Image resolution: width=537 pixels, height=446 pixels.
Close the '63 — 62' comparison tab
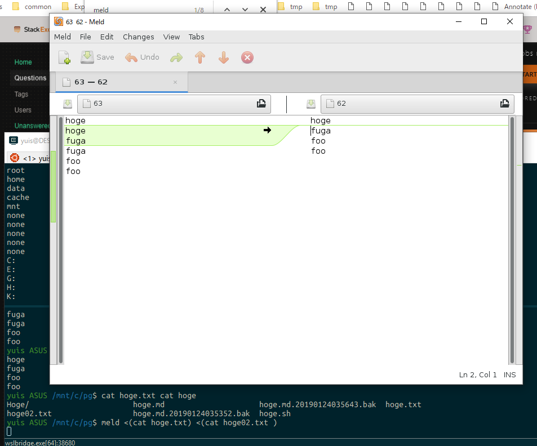(175, 82)
